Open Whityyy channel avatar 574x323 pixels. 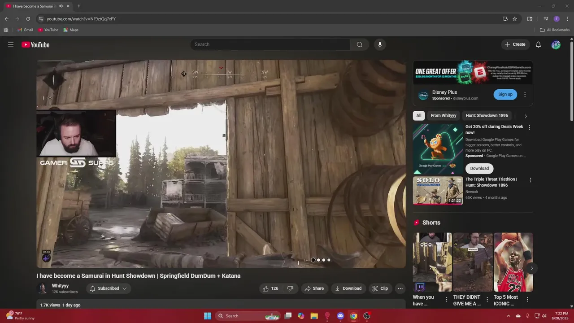tap(43, 288)
